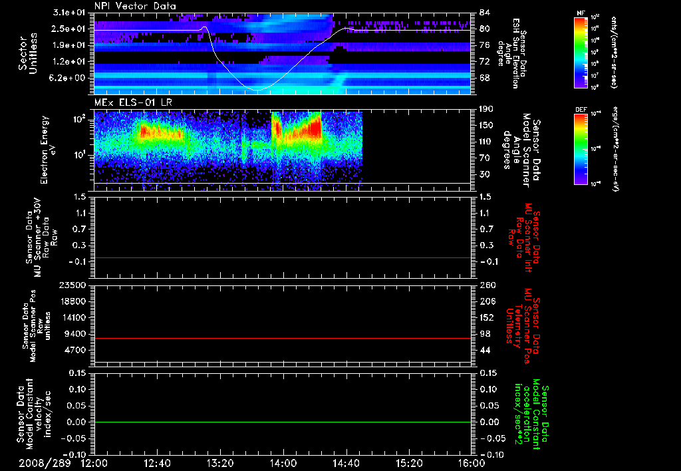Click the '2008/289' date label
This screenshot has width=681, height=471.
tap(45, 463)
